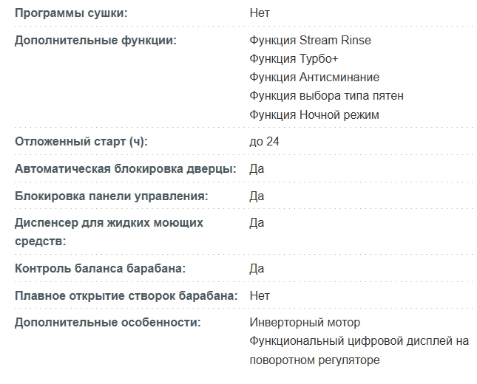The image size is (477, 384).
Task: Select "Плавное открытие створок барабана" label
Action: pyautogui.click(x=126, y=295)
